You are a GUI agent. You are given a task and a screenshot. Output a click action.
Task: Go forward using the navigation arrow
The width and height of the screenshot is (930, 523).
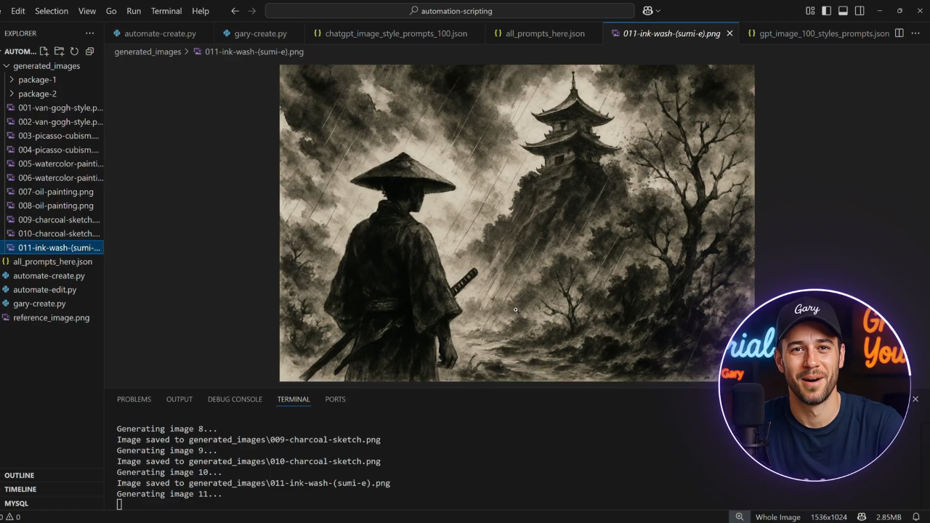(x=252, y=11)
